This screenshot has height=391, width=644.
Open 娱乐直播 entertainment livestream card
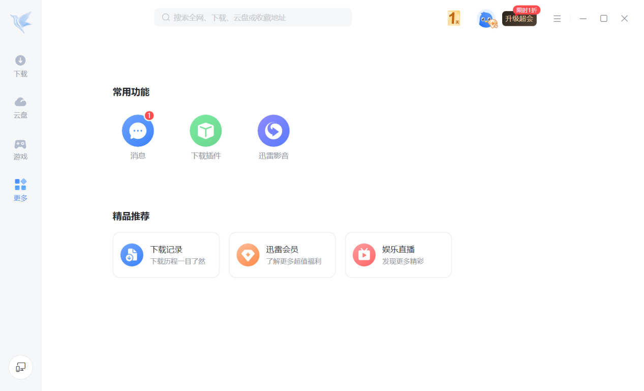click(x=398, y=255)
